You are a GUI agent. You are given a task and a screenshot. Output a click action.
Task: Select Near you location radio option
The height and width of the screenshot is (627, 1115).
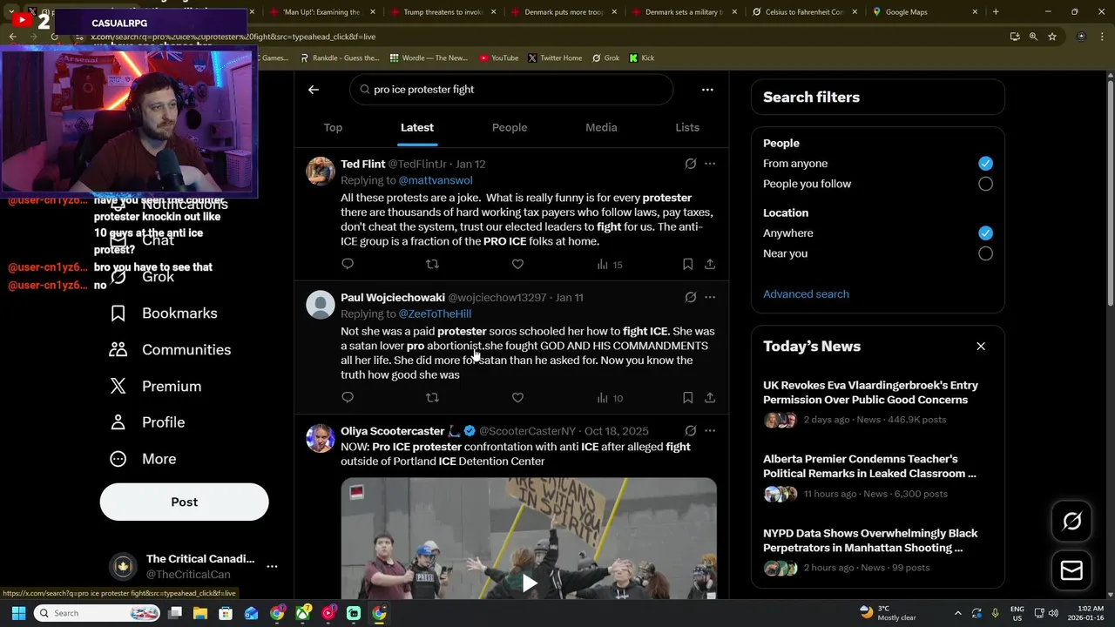tap(985, 253)
